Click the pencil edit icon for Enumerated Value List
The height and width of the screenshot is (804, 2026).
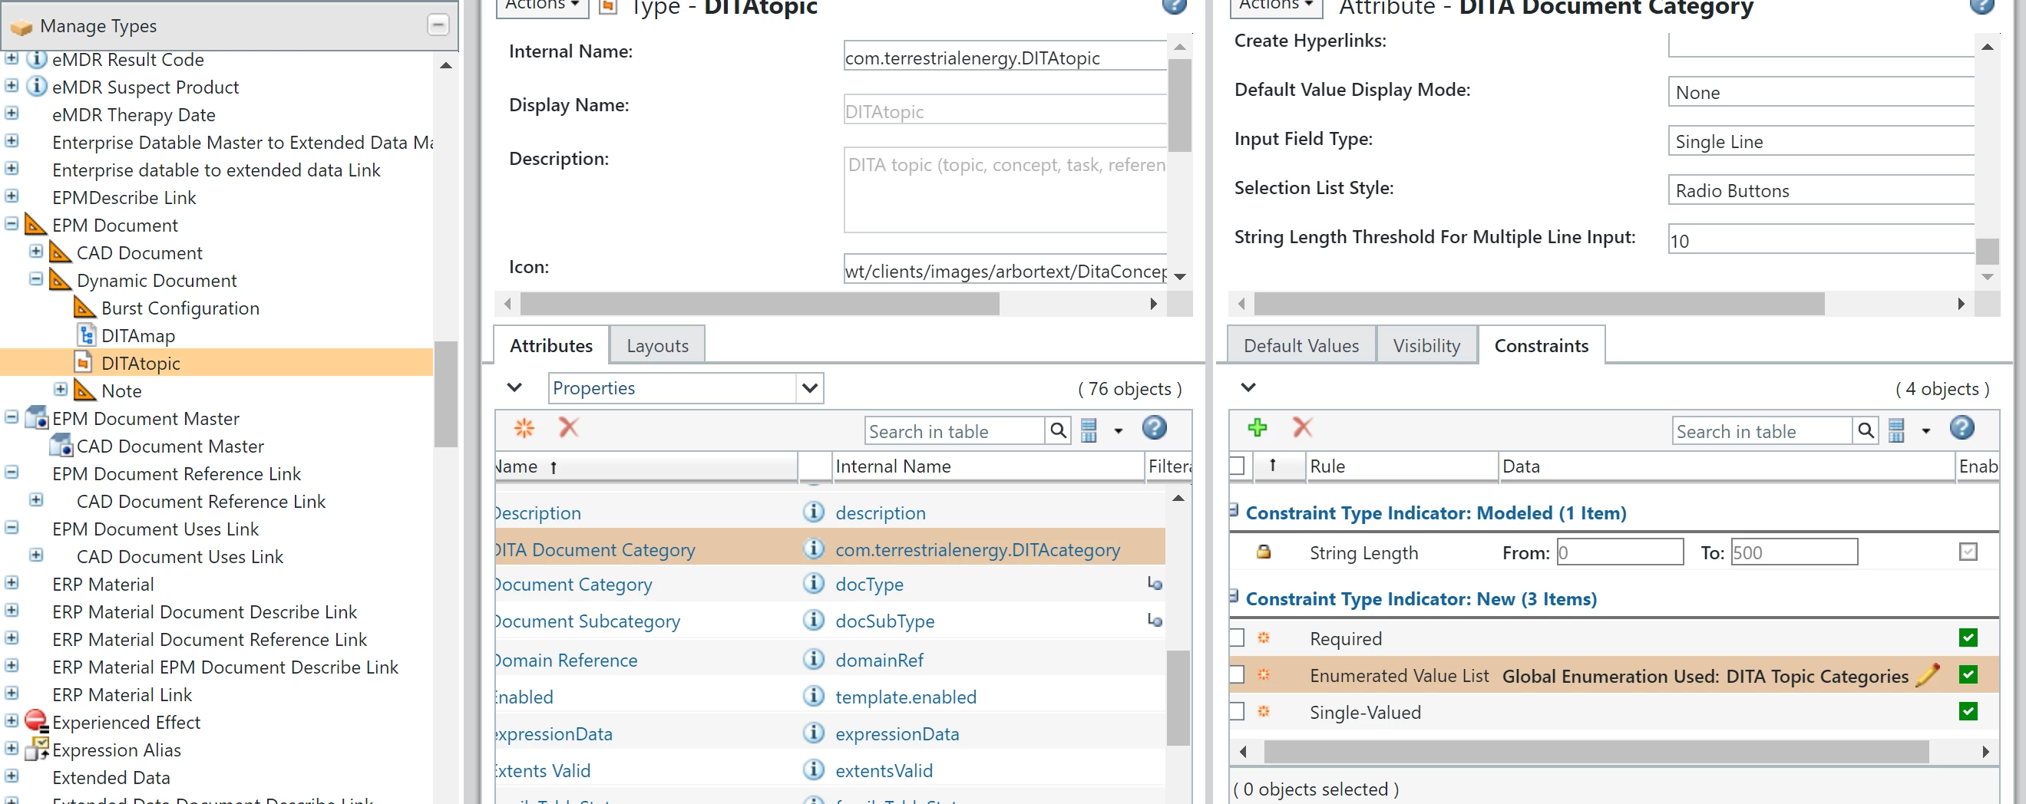click(1927, 675)
